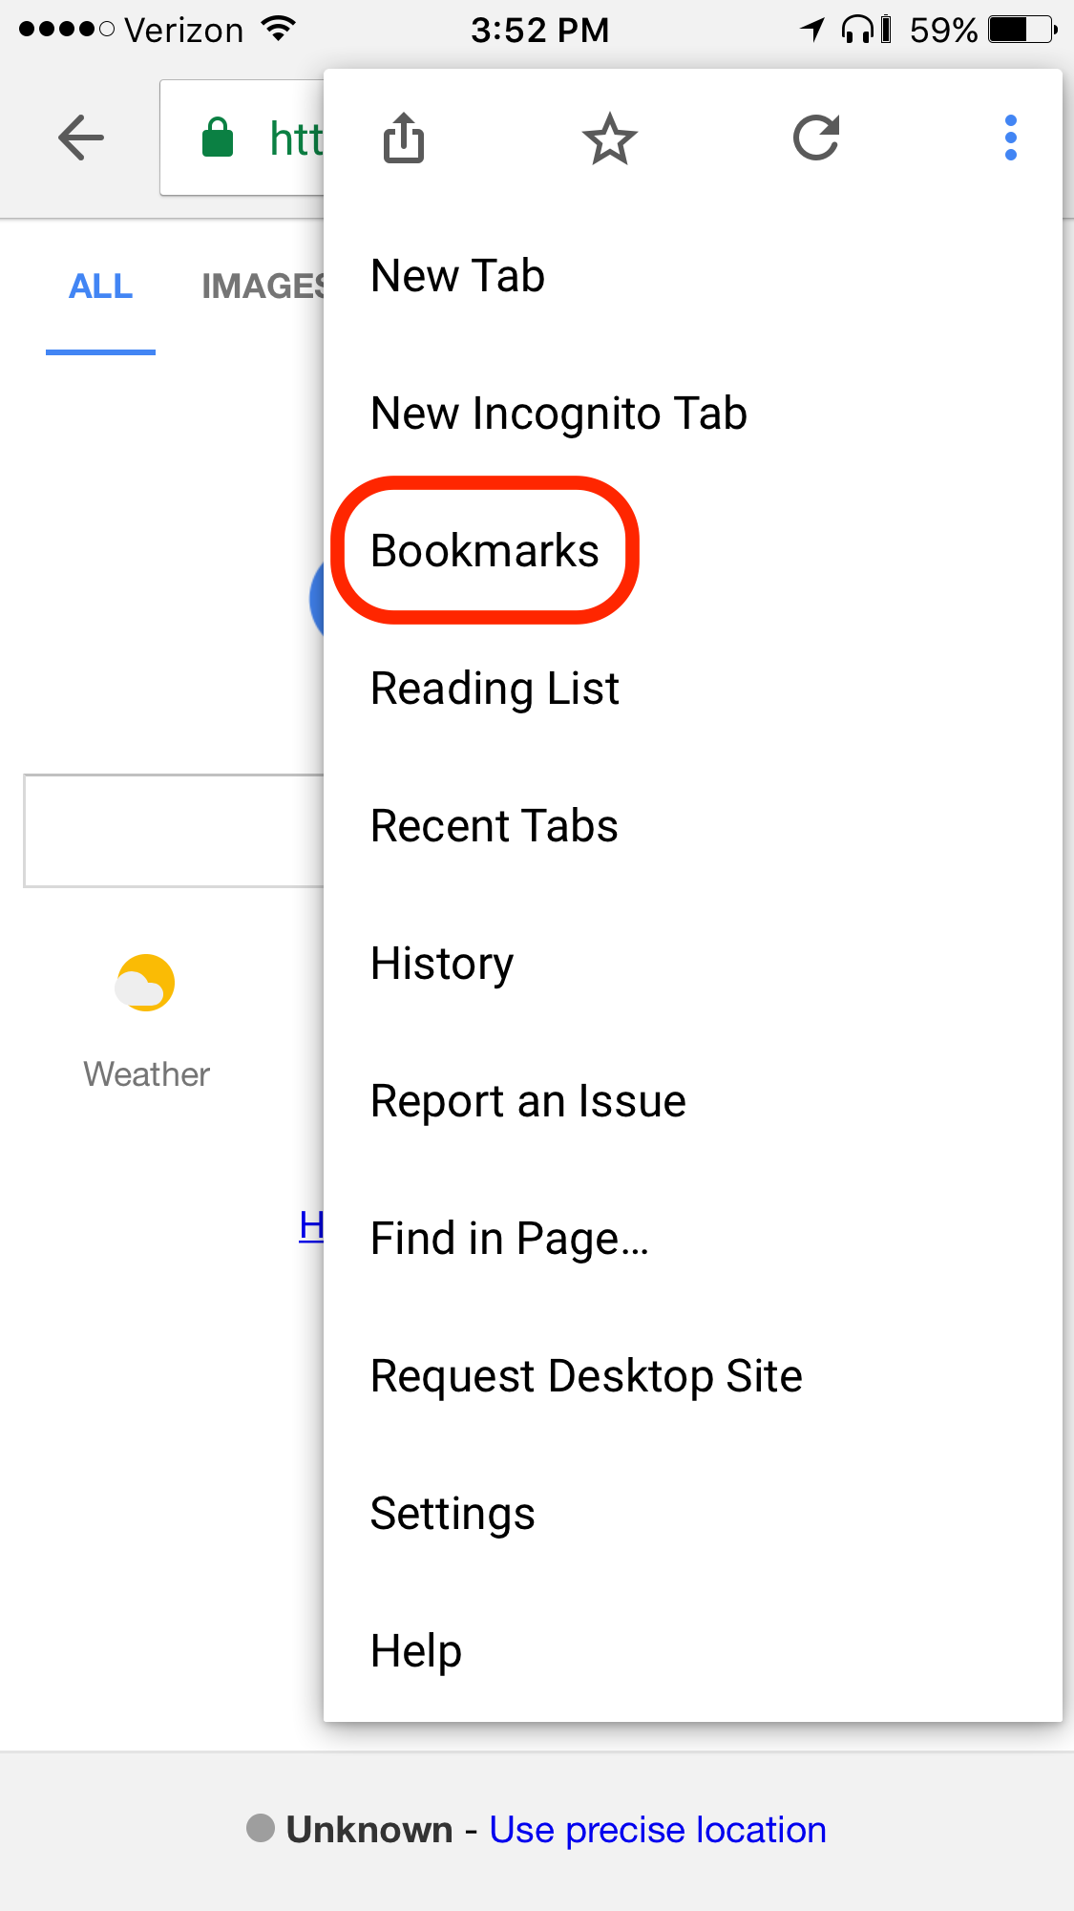The width and height of the screenshot is (1074, 1911).
Task: Tap the green lock security icon
Action: tap(218, 138)
